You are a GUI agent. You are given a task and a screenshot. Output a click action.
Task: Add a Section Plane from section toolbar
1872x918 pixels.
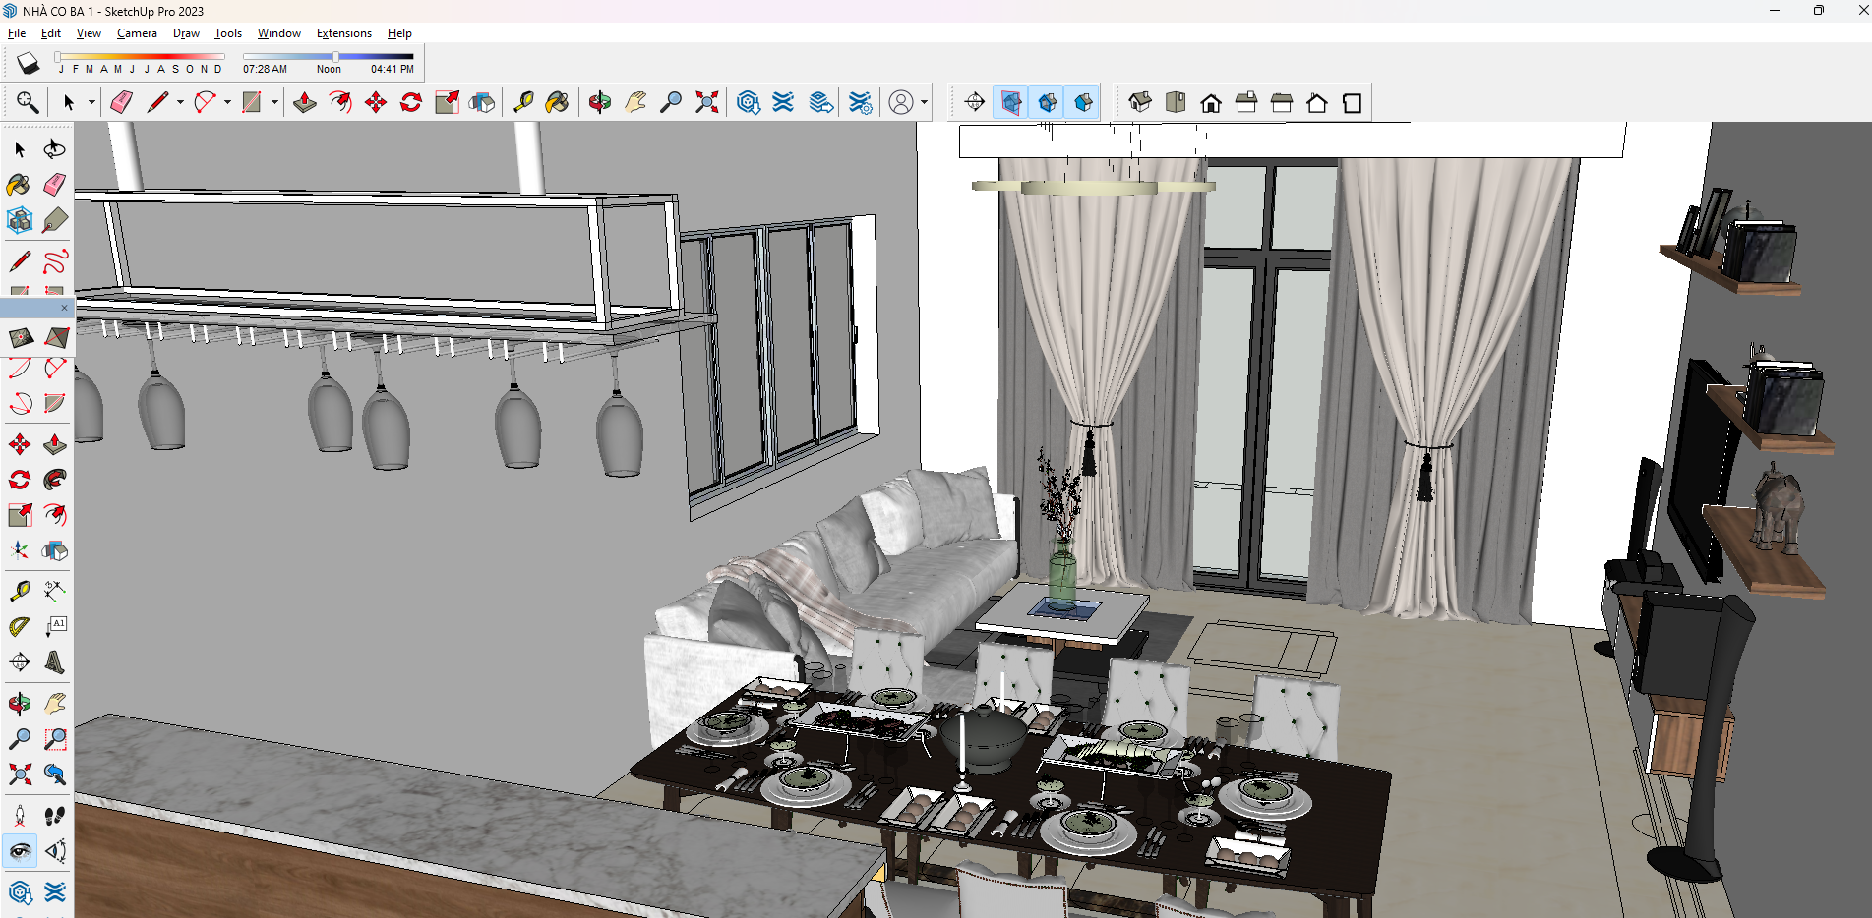click(x=975, y=102)
